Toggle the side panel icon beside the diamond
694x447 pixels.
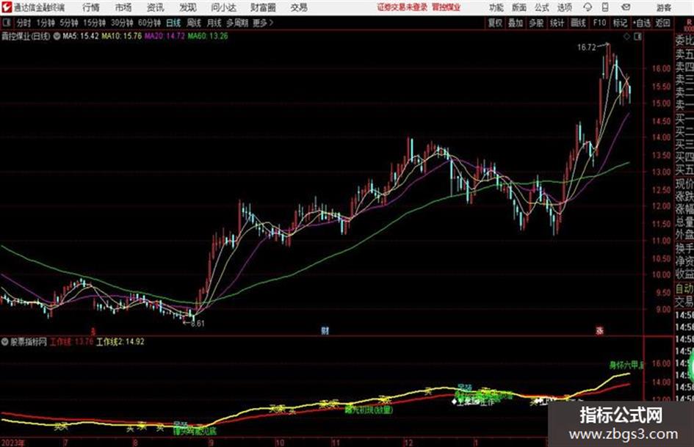637,37
